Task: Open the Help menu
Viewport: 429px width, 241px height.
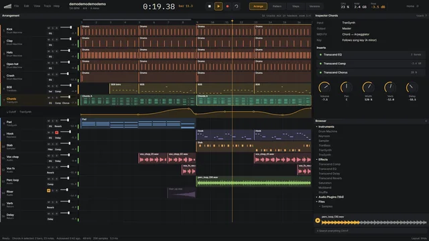Action: point(56,6)
